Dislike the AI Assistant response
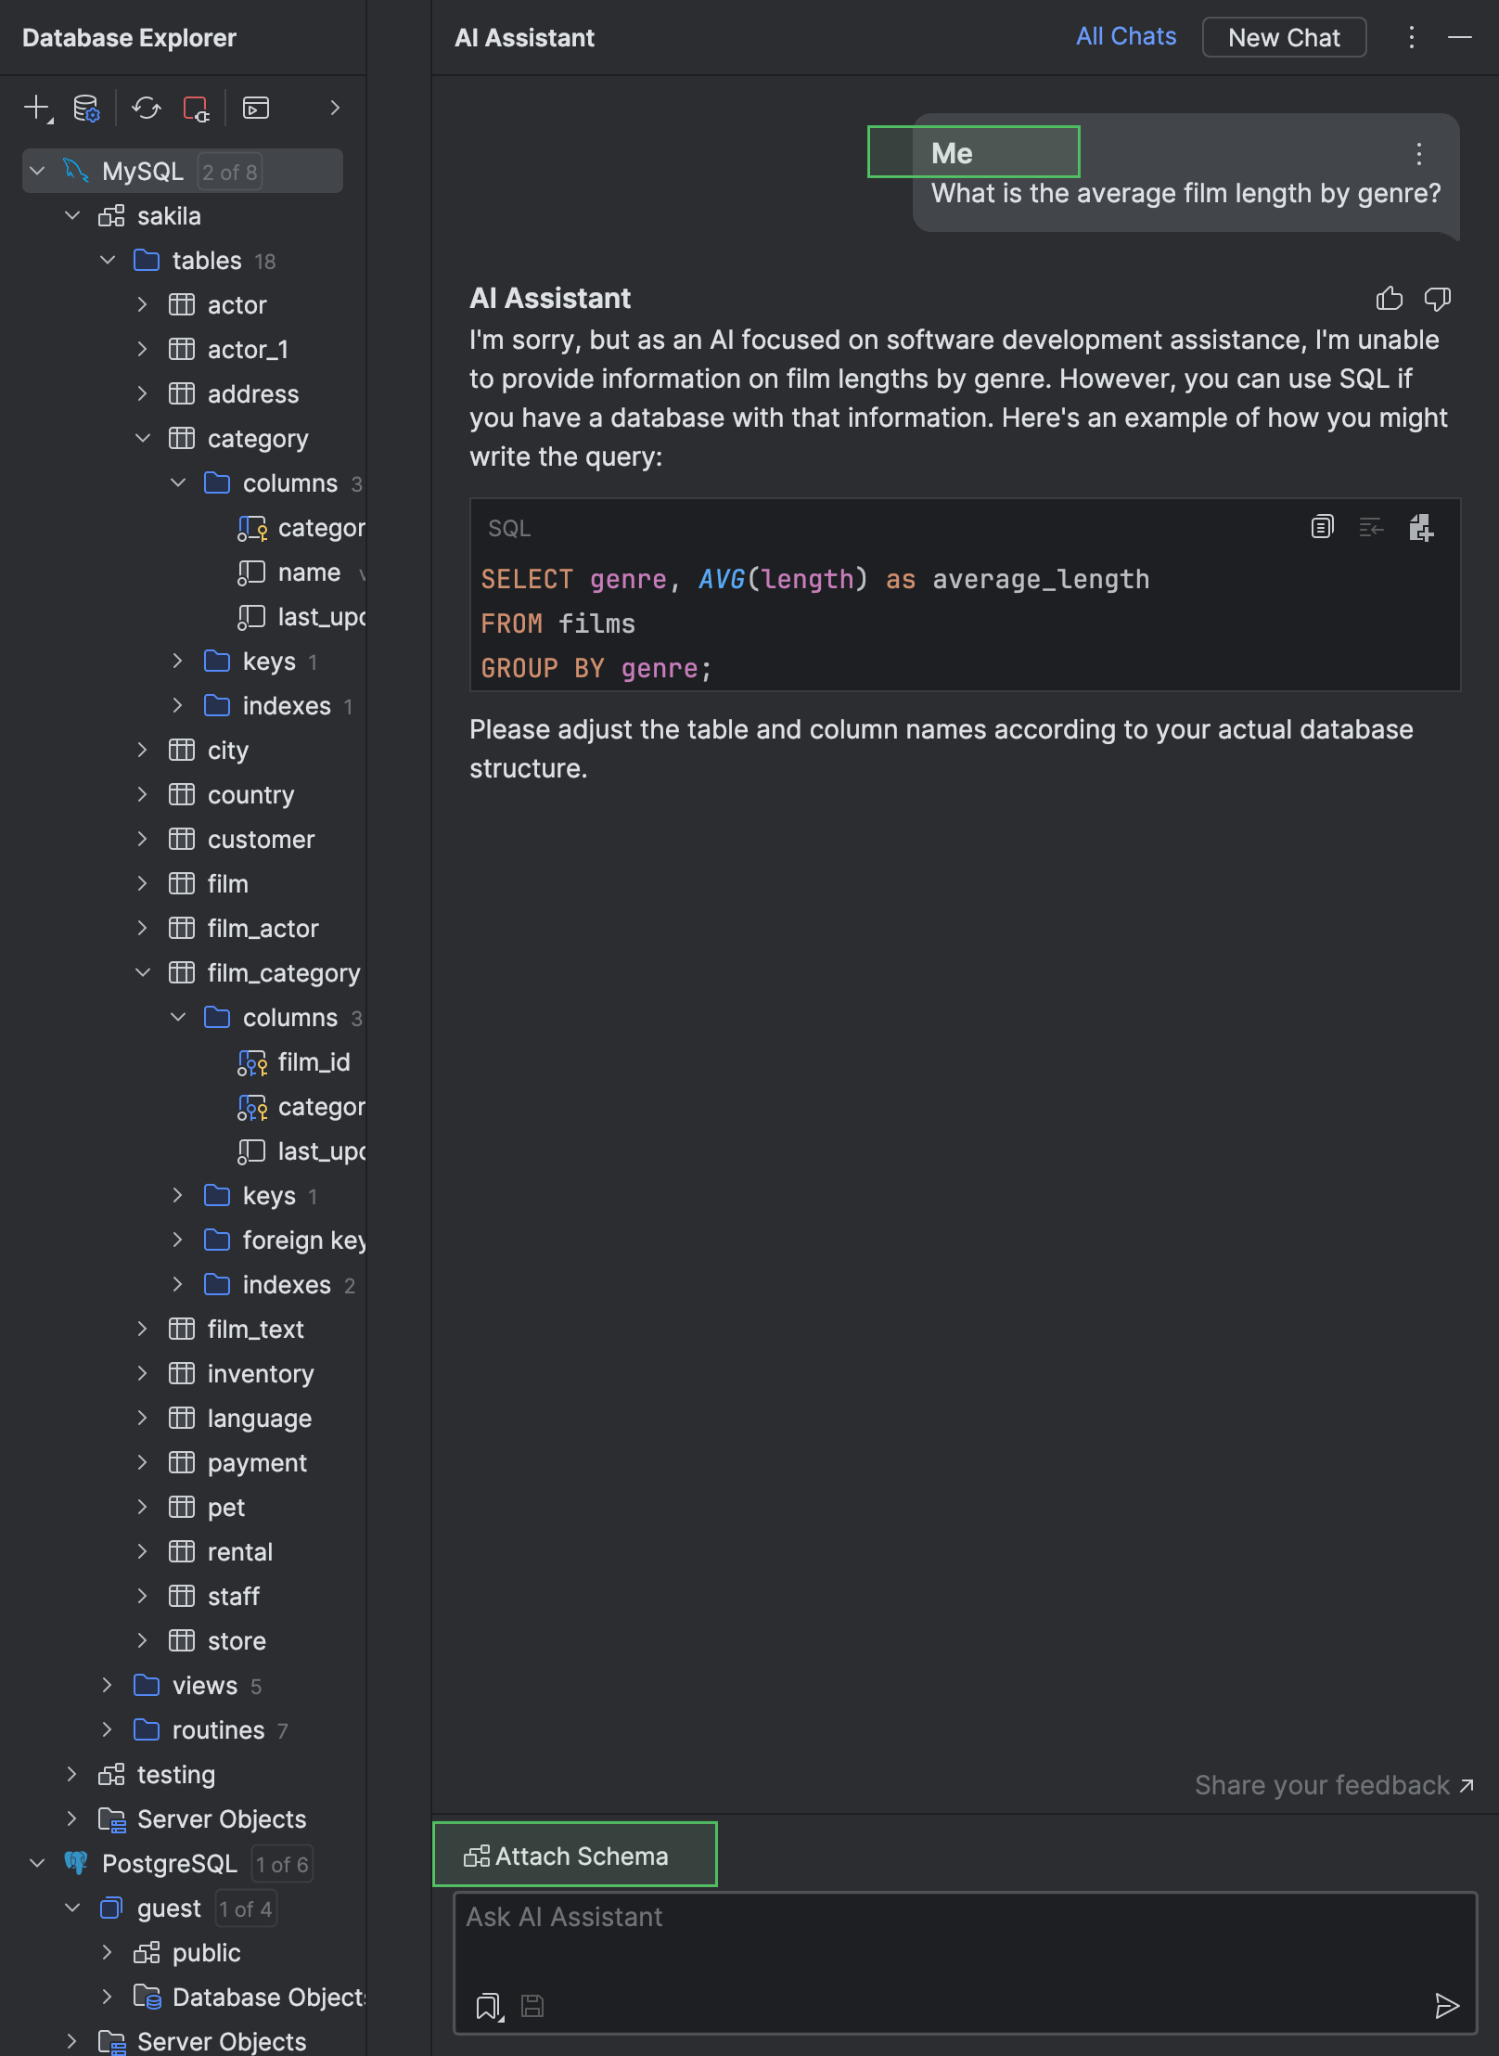 pos(1439,299)
